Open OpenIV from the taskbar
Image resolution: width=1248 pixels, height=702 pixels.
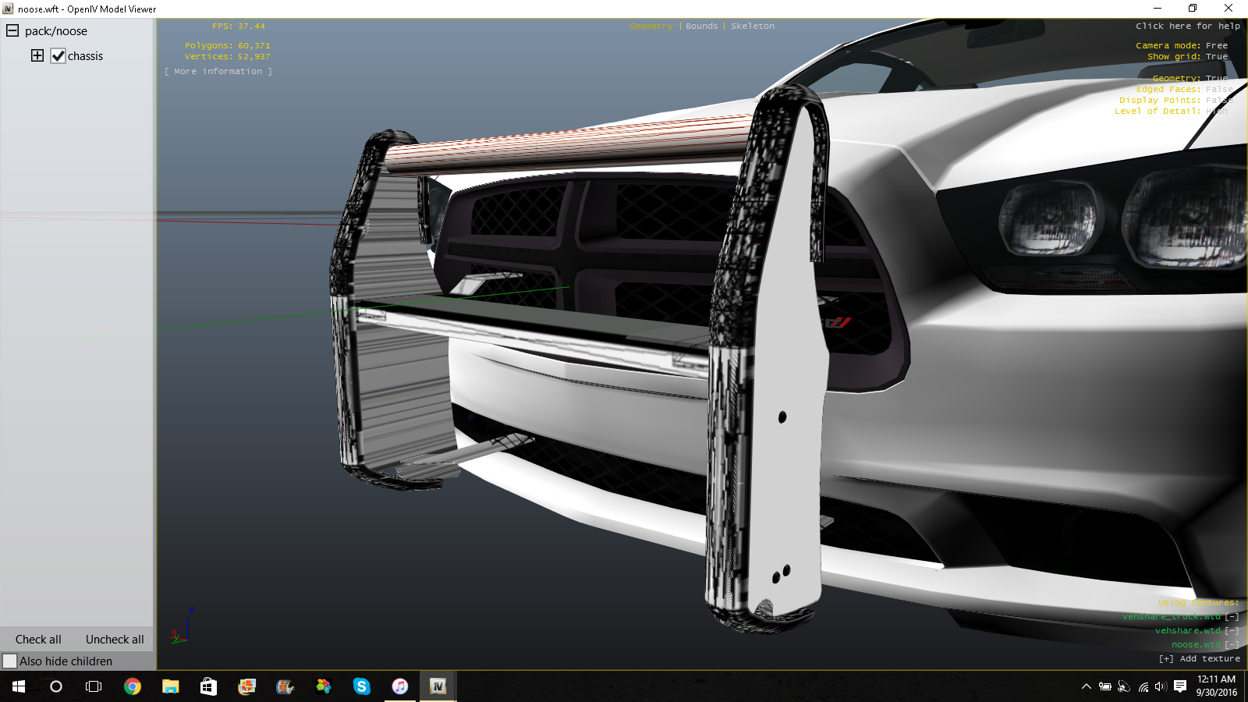pos(438,686)
